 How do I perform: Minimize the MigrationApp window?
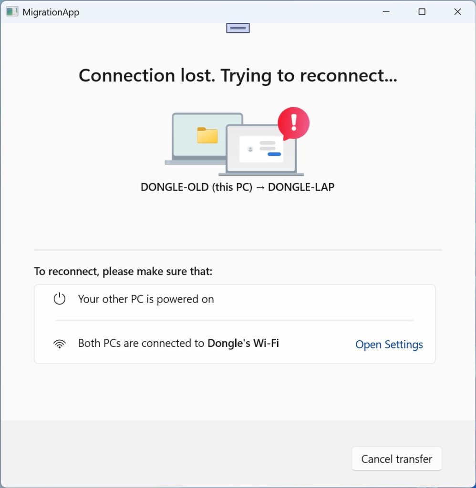(385, 11)
